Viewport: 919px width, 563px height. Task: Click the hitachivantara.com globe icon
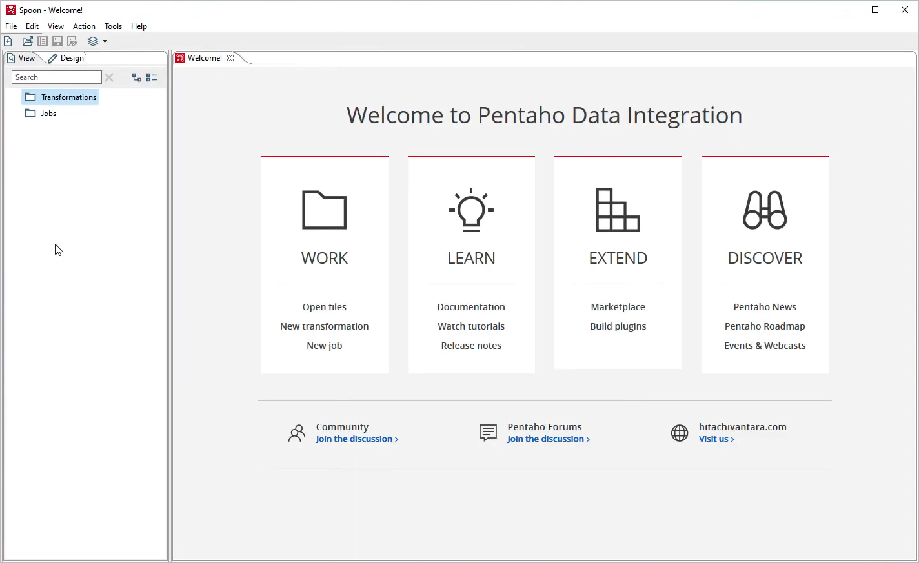coord(680,433)
